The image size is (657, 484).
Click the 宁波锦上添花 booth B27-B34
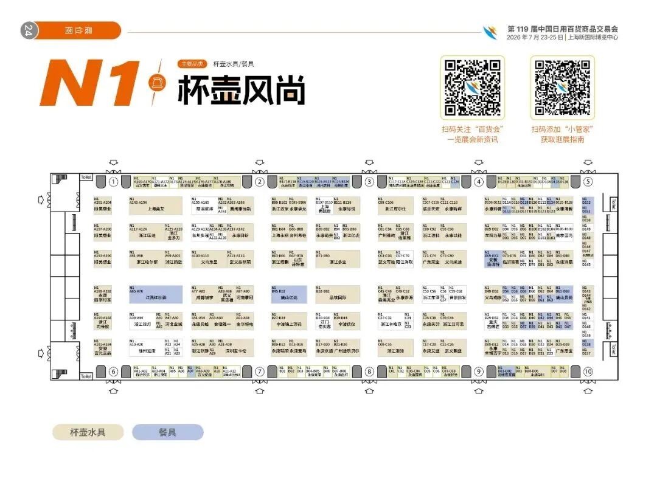[x=289, y=321]
